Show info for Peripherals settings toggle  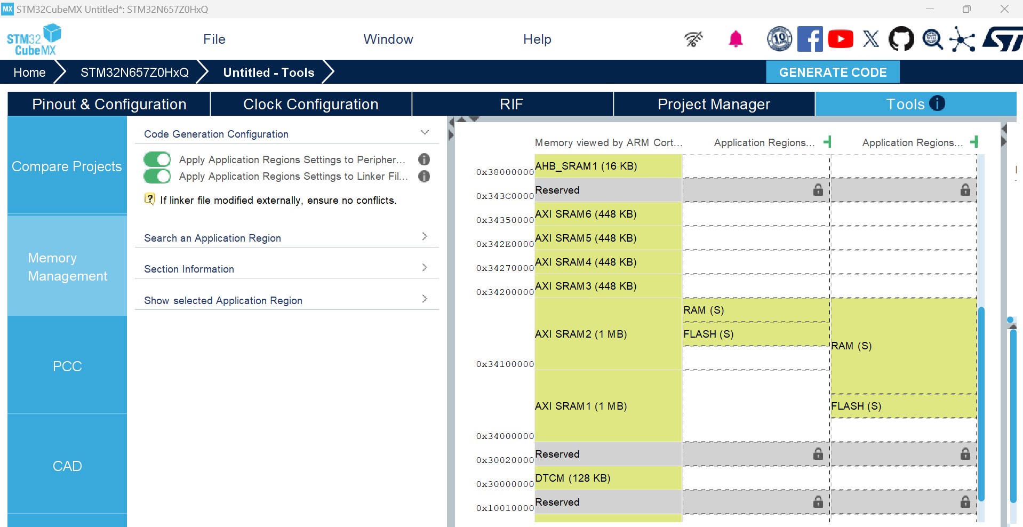click(424, 159)
